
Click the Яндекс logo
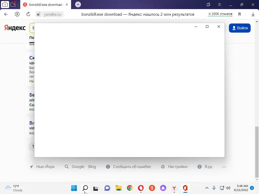coord(15,28)
